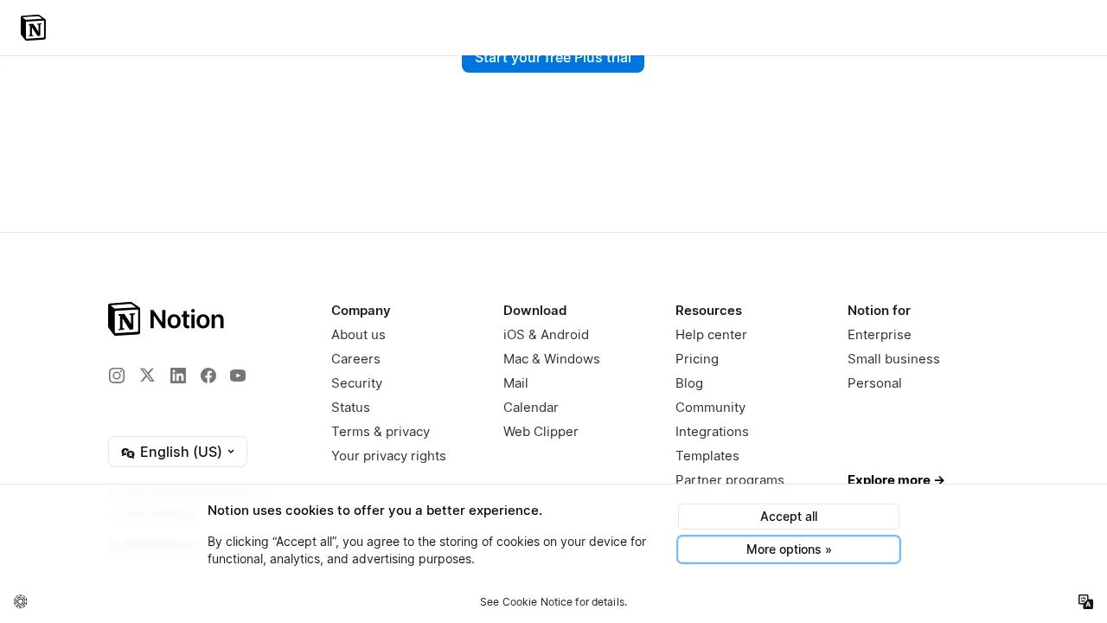This screenshot has height=623, width=1107.
Task: Open Notion's Facebook page
Action: coord(208,376)
